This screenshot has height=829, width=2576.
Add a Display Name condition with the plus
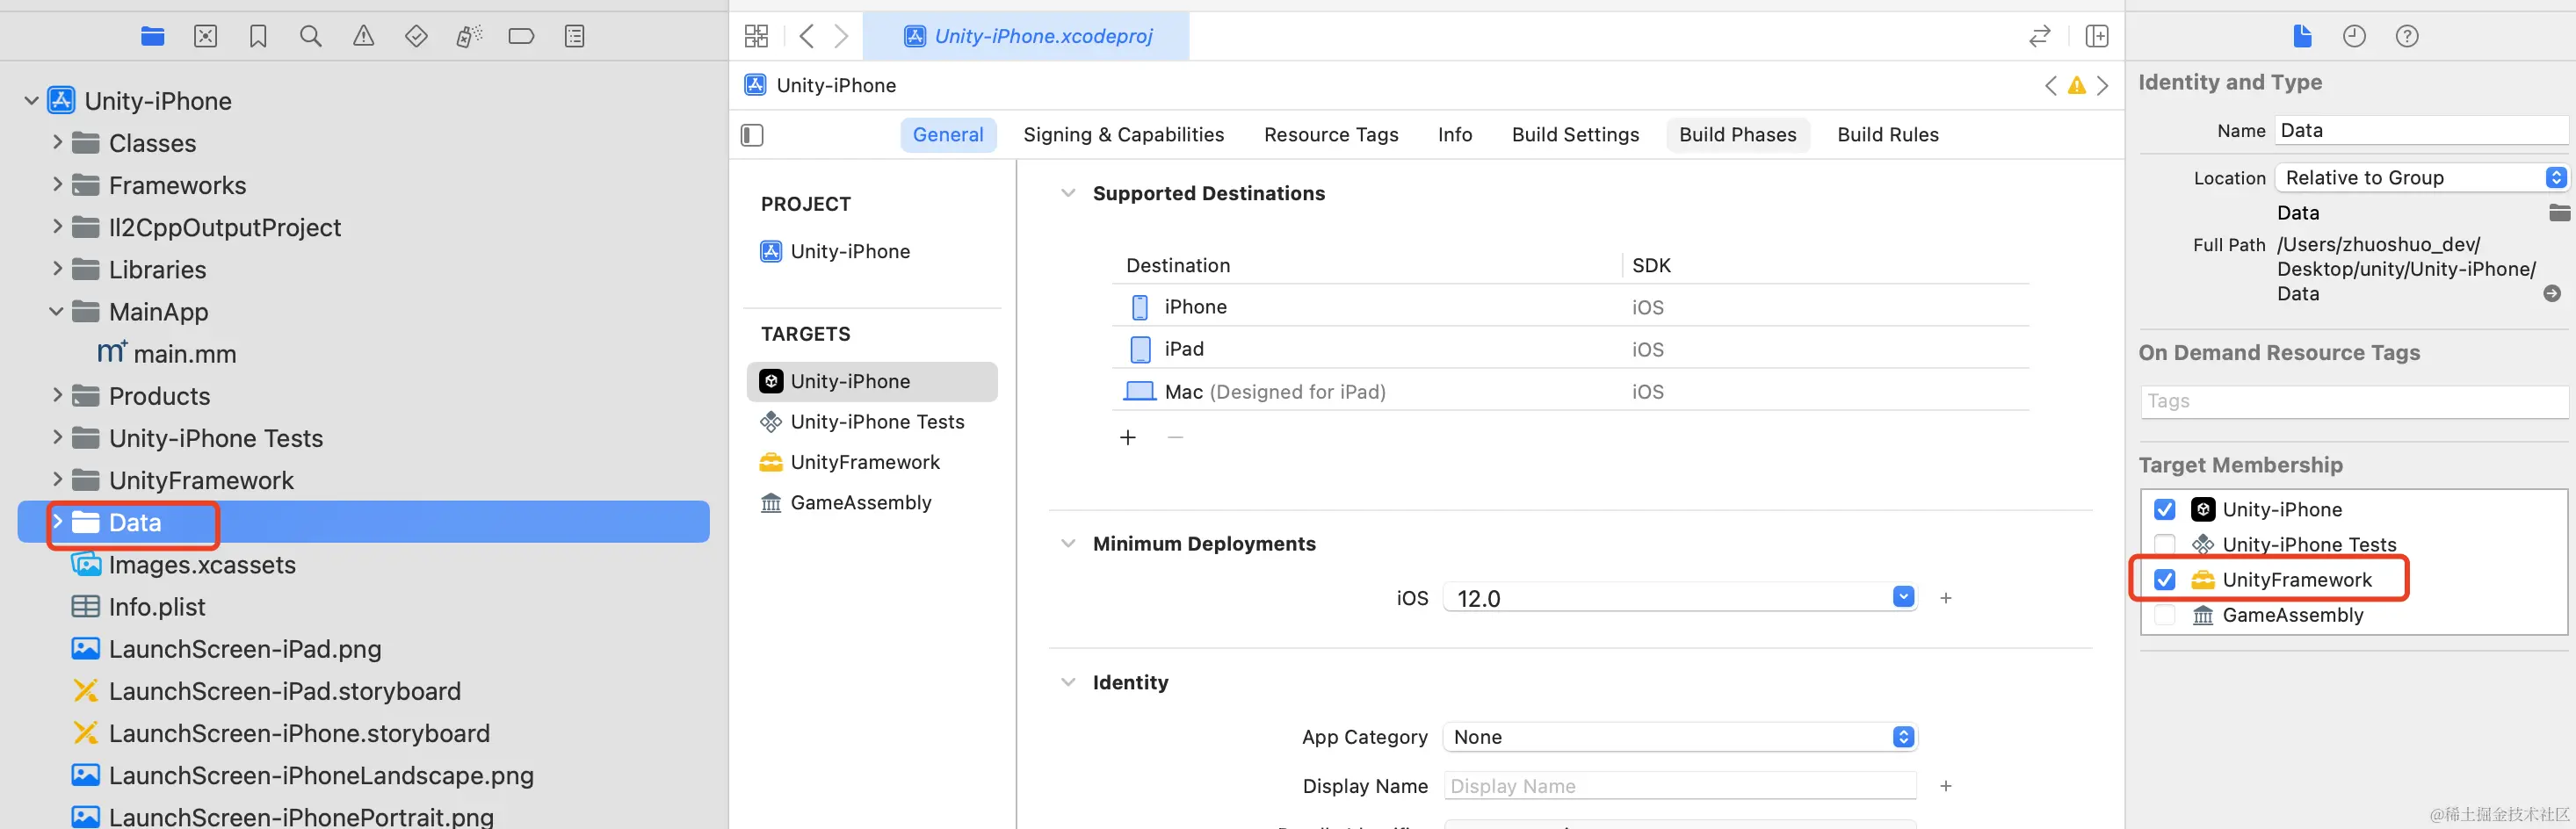pyautogui.click(x=1946, y=786)
